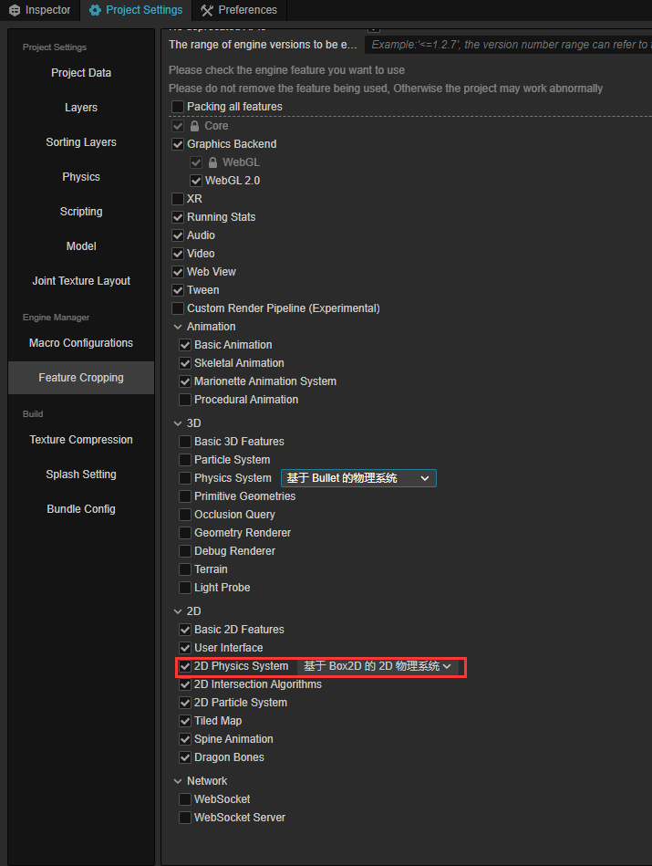
Task: Click the Project Settings gear icon
Action: click(95, 10)
